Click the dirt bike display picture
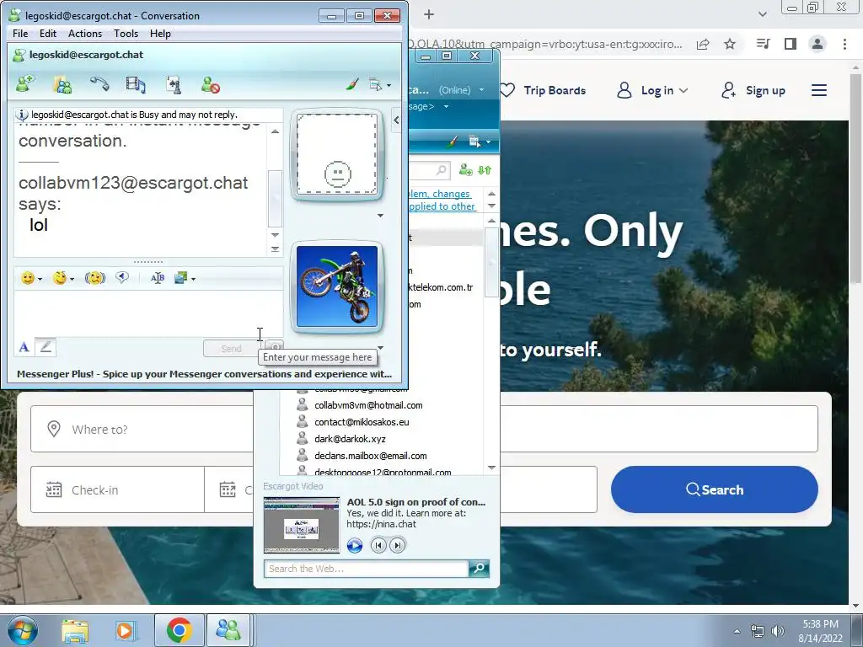The width and height of the screenshot is (863, 647). point(337,286)
